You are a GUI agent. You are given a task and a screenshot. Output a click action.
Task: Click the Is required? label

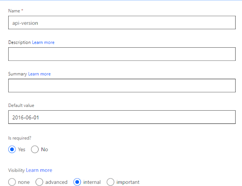click(x=20, y=138)
